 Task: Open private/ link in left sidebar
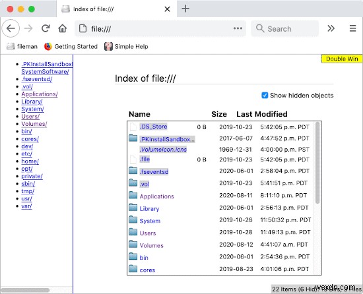pyautogui.click(x=32, y=176)
